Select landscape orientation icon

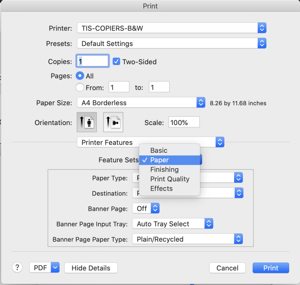point(113,122)
